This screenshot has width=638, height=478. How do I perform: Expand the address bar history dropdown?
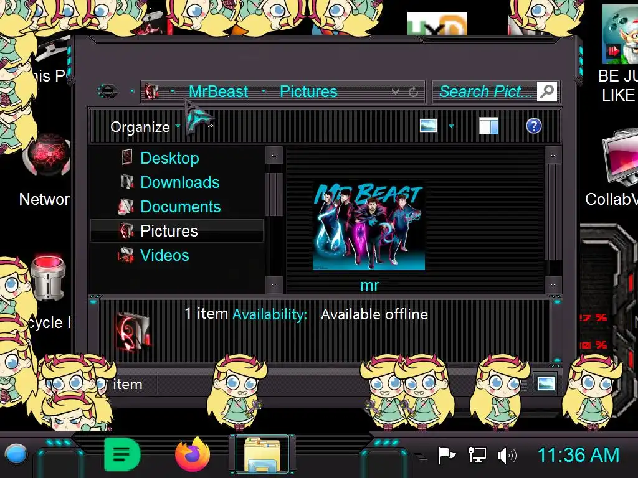coord(394,92)
